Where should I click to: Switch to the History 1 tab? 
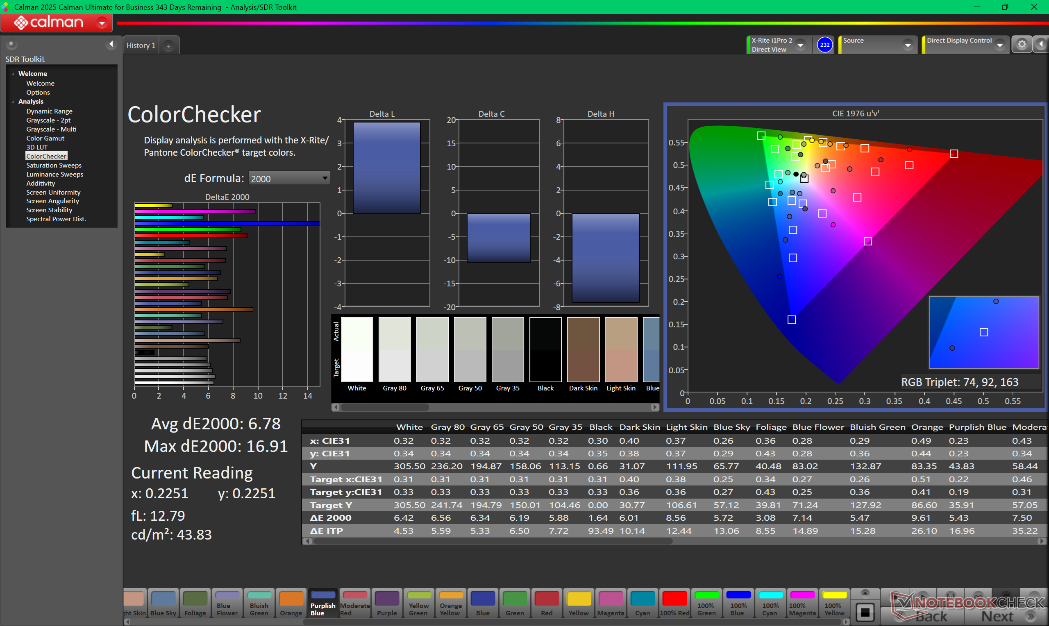coord(141,45)
